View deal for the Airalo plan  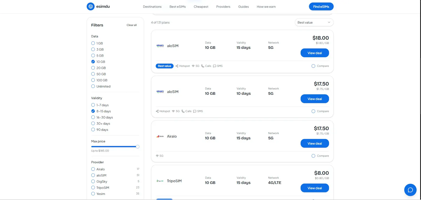[x=315, y=143]
